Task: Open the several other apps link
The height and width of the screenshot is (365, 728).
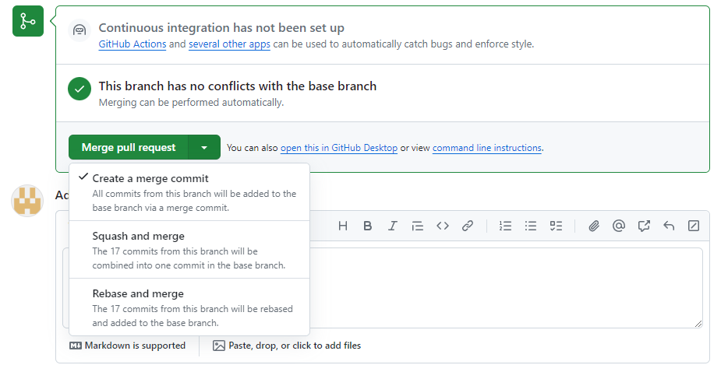Action: click(229, 44)
